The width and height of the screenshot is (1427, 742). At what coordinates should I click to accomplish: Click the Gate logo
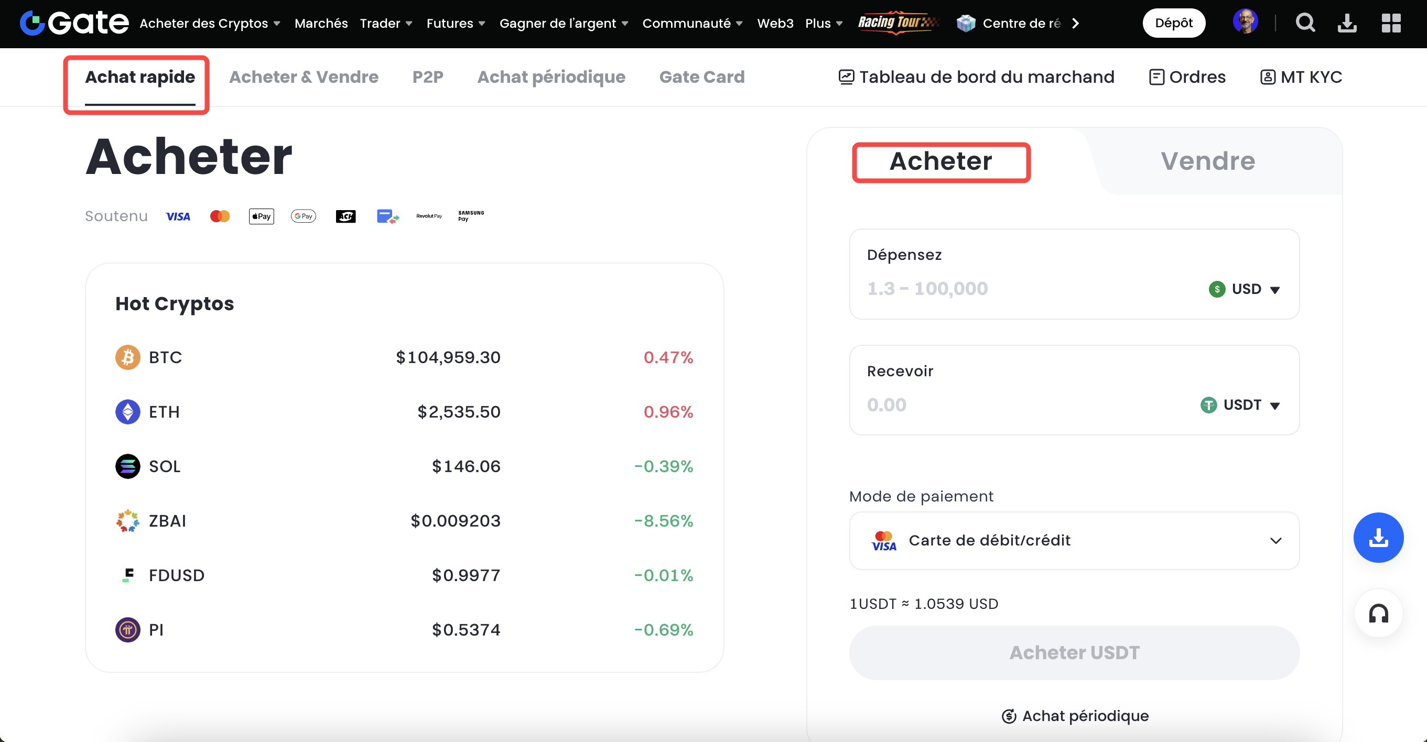click(x=74, y=23)
